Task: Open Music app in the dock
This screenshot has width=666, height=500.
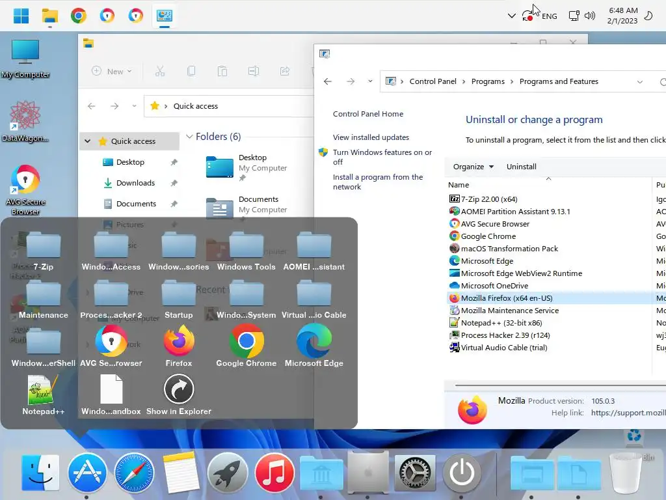Action: (274, 473)
